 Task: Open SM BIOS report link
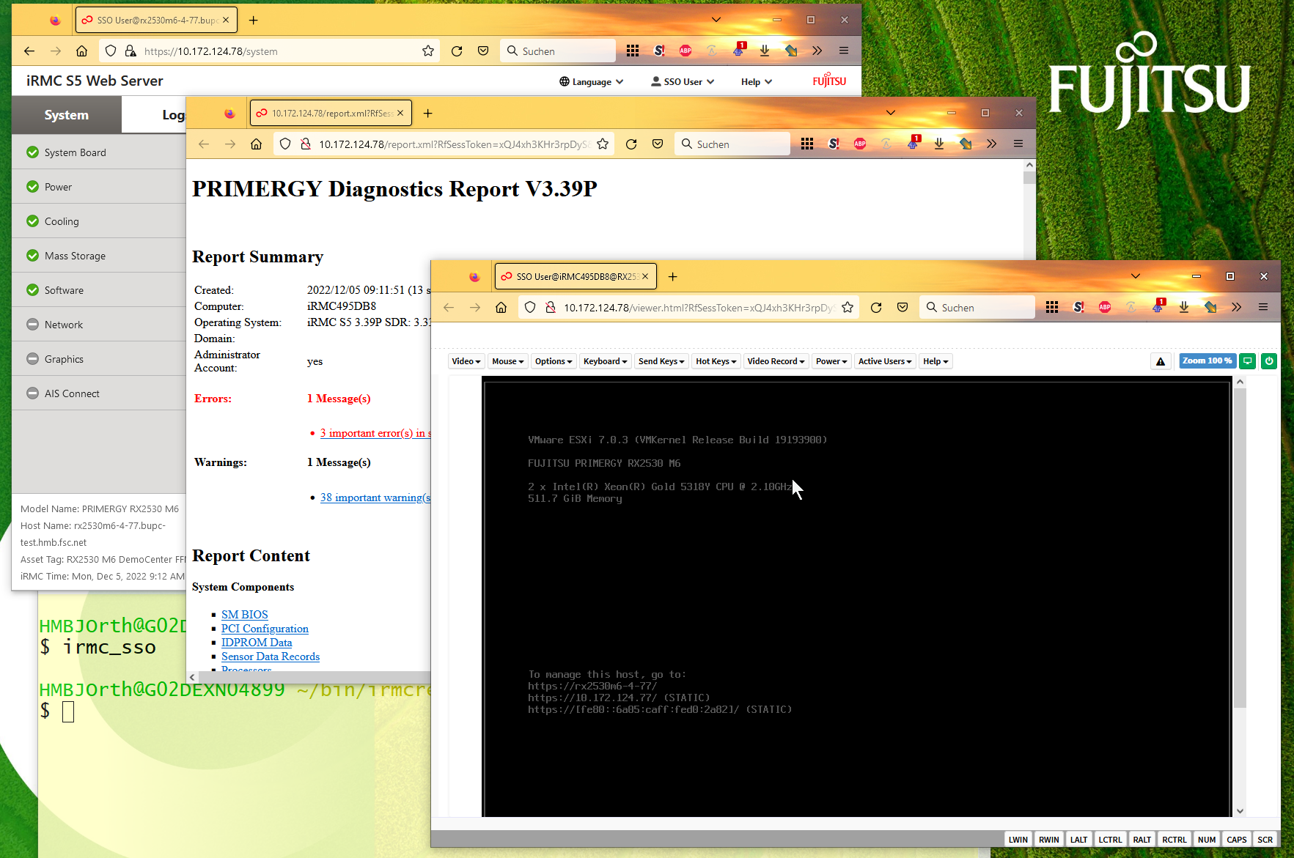tap(245, 615)
